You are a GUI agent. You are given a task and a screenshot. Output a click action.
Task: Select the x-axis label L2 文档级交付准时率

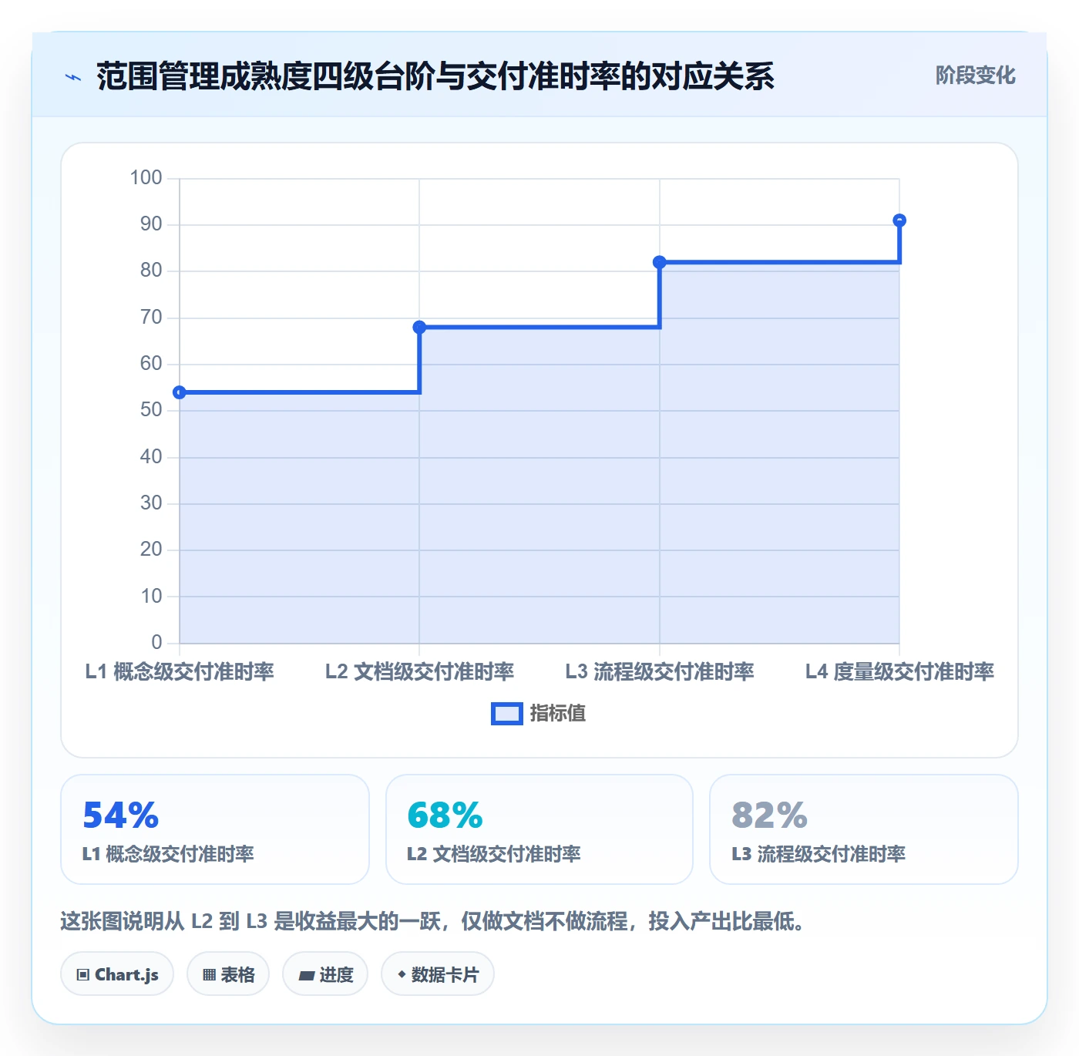(419, 671)
